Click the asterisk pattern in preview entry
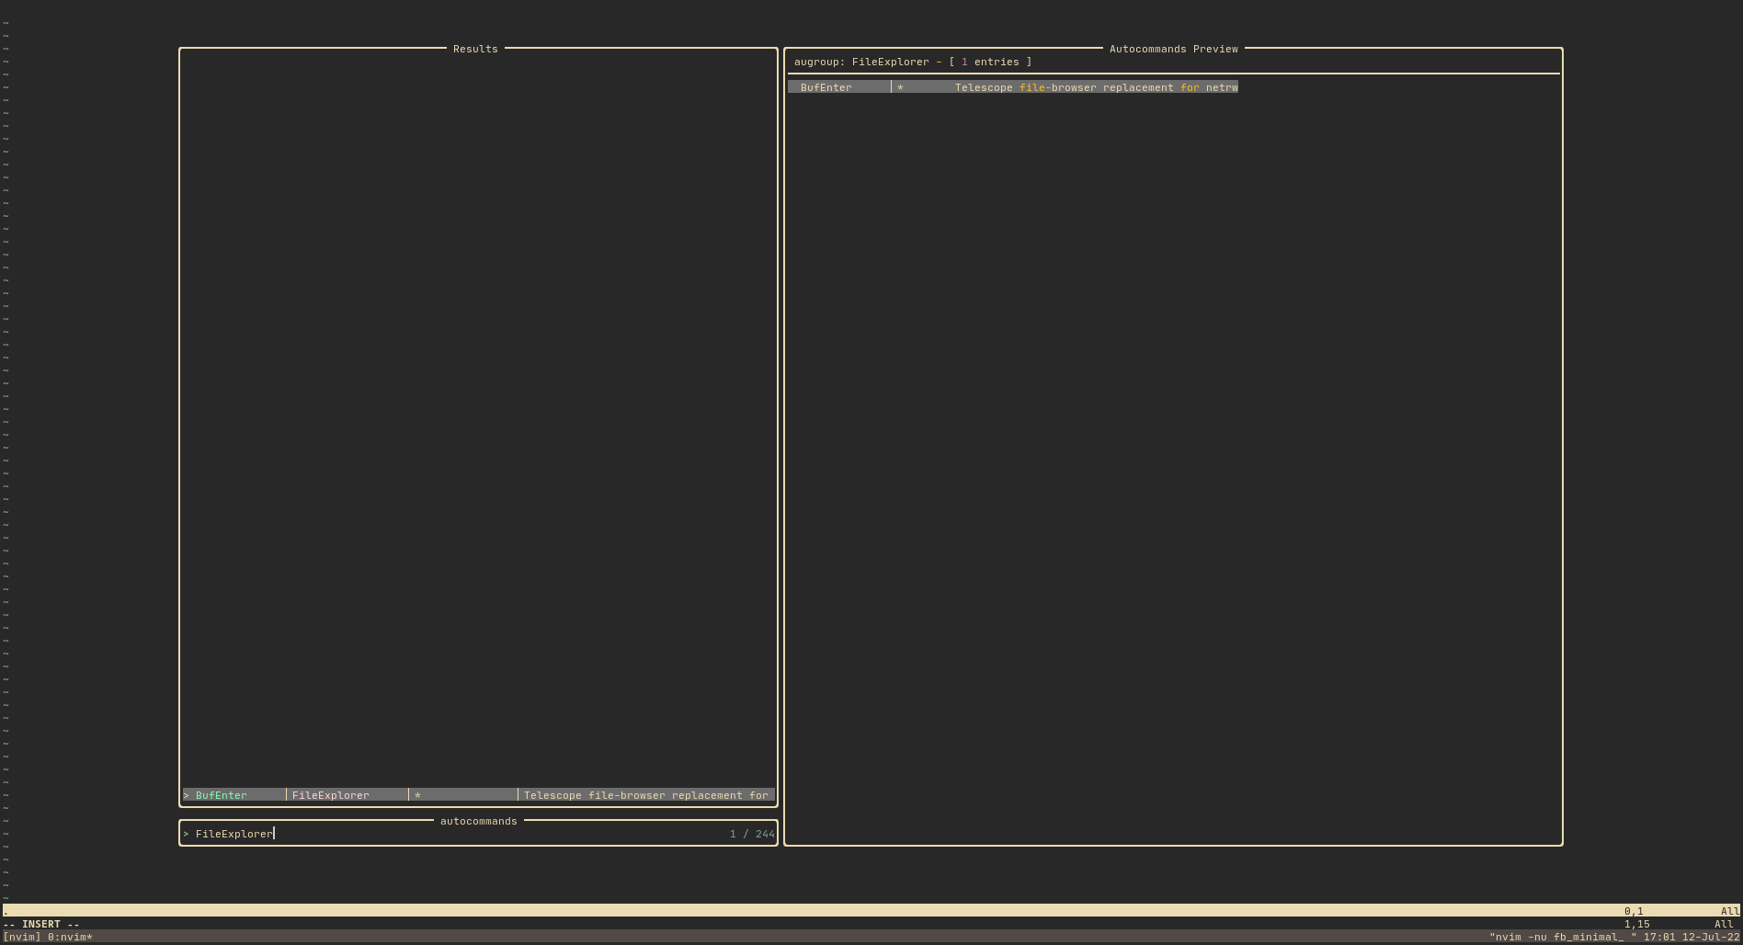This screenshot has height=945, width=1743. pos(900,87)
